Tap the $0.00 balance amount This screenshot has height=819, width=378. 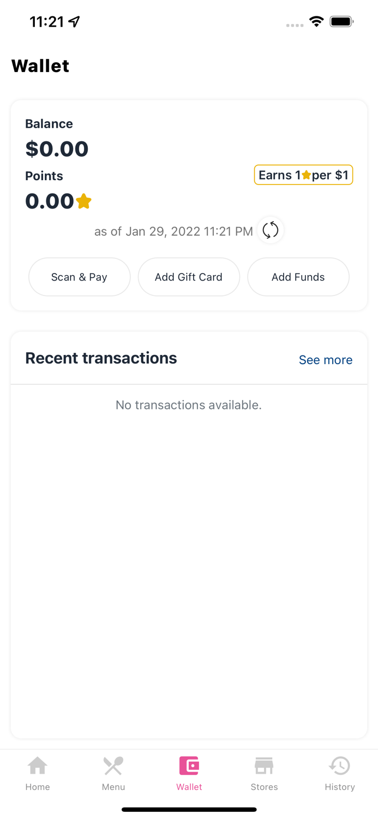coord(57,149)
